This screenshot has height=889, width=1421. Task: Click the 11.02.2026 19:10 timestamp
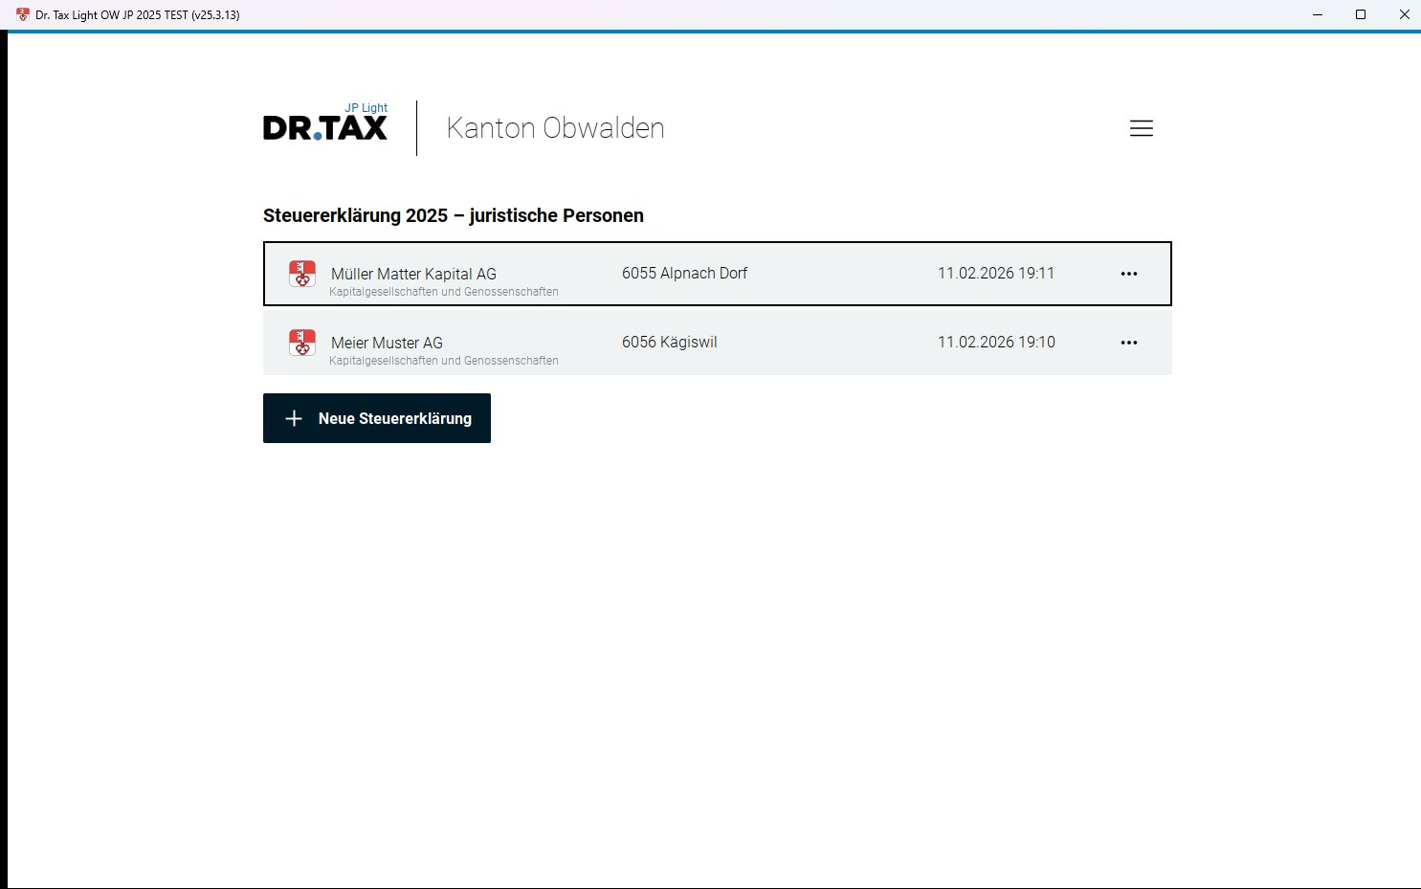[x=995, y=342]
